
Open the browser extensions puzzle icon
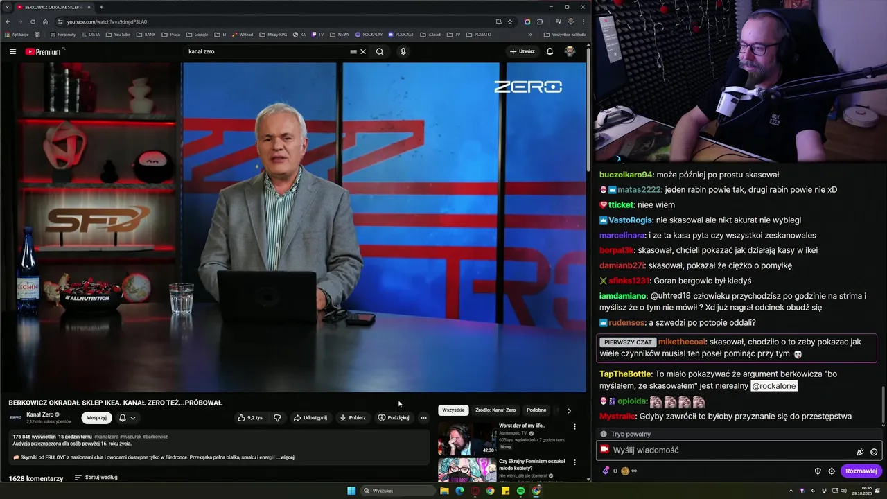coord(541,21)
